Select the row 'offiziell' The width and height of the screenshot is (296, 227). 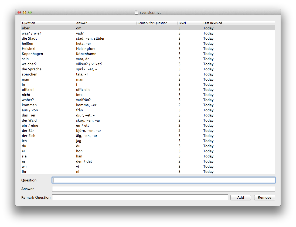click(148, 90)
